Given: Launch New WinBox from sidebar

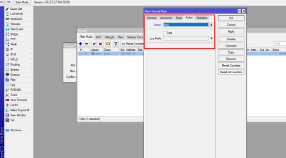Looking at the screenshot, I should point(18,115).
